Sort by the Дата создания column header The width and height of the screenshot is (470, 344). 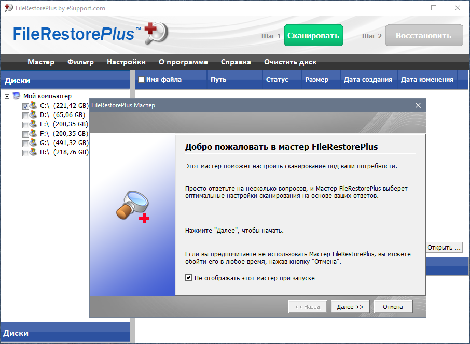368,80
